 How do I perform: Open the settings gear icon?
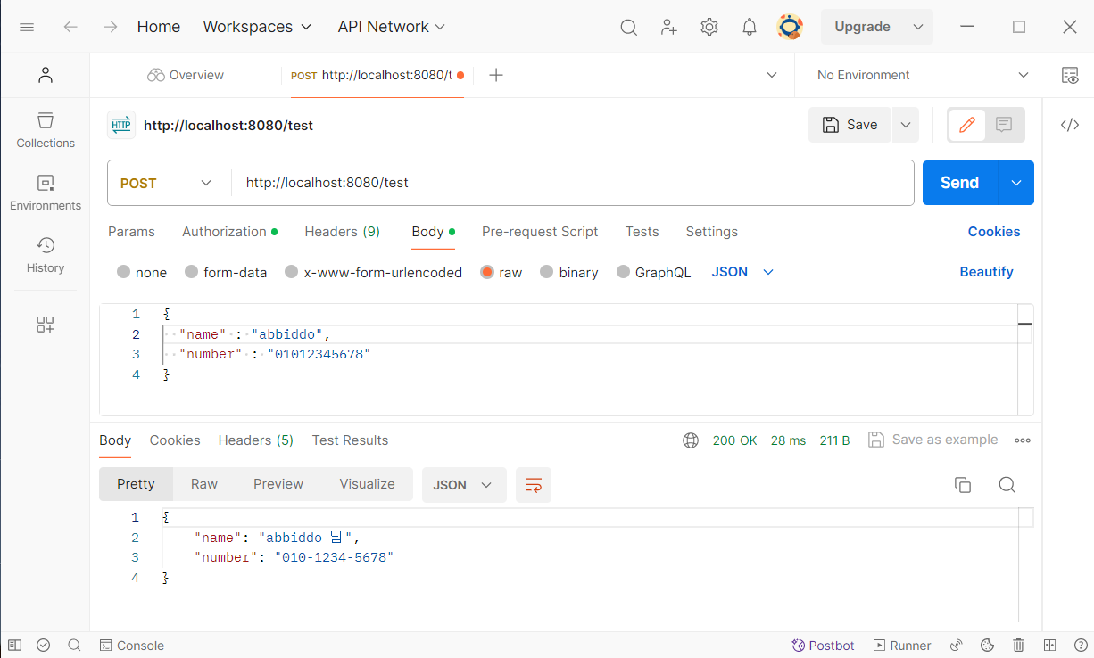click(x=709, y=27)
